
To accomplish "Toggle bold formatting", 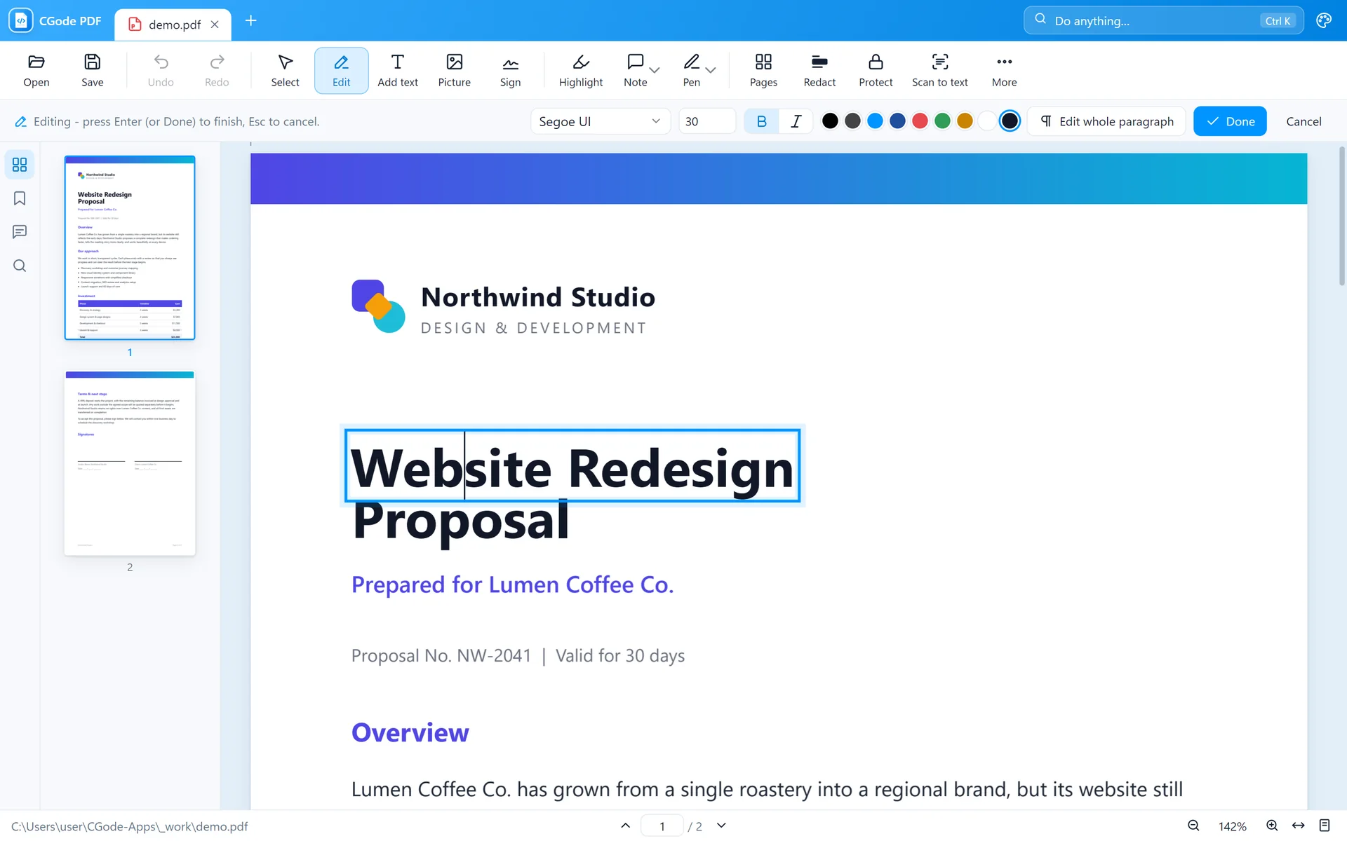I will click(x=762, y=121).
